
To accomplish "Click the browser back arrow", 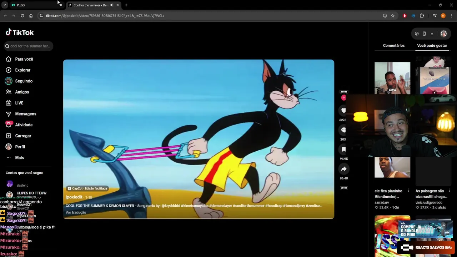I will point(5,16).
